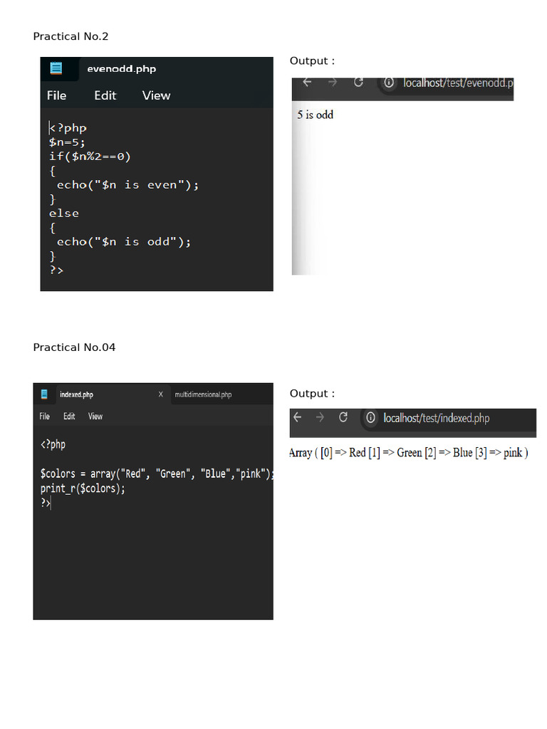This screenshot has height=729, width=547.
Task: Open the Edit menu in the indexed.php editor
Action: (x=69, y=416)
